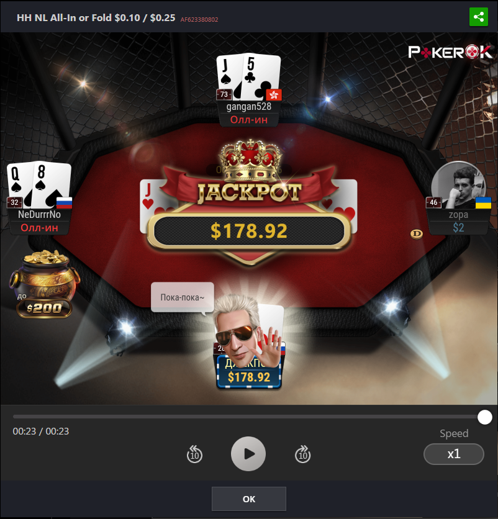The image size is (498, 519).
Task: Play the hand replay
Action: [x=248, y=453]
